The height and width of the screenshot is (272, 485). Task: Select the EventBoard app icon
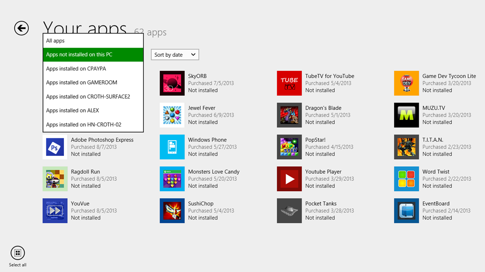pos(406,211)
